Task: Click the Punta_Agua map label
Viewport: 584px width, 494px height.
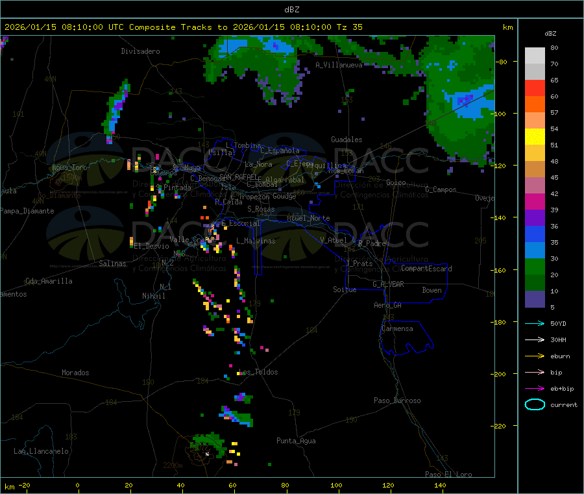Action: point(296,441)
